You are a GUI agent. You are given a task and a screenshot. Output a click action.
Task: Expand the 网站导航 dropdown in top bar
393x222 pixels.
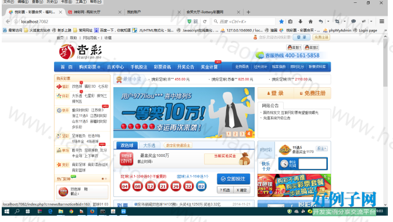91,38
